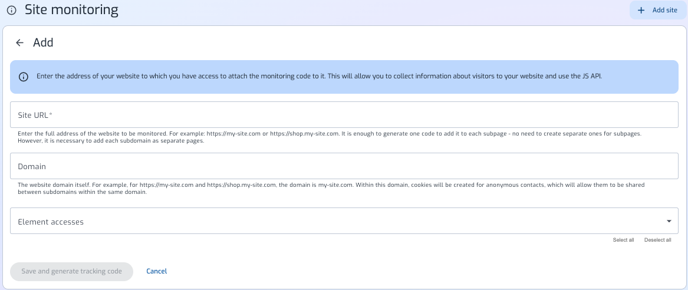This screenshot has width=688, height=290.
Task: Click the info icon in the blue banner
Action: click(x=24, y=77)
